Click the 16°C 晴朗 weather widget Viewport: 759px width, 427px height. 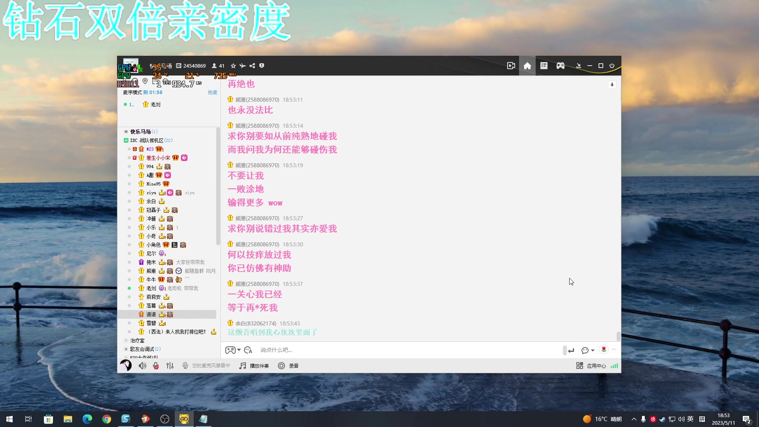[602, 419]
